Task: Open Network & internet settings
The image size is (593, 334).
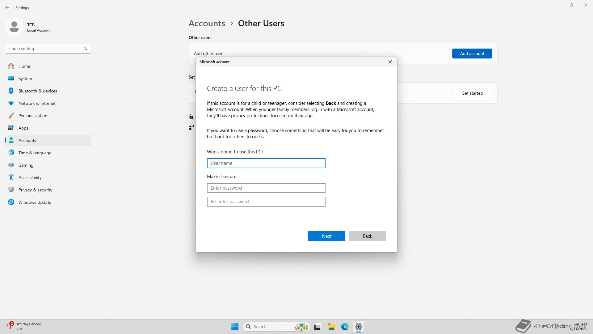Action: tap(37, 103)
